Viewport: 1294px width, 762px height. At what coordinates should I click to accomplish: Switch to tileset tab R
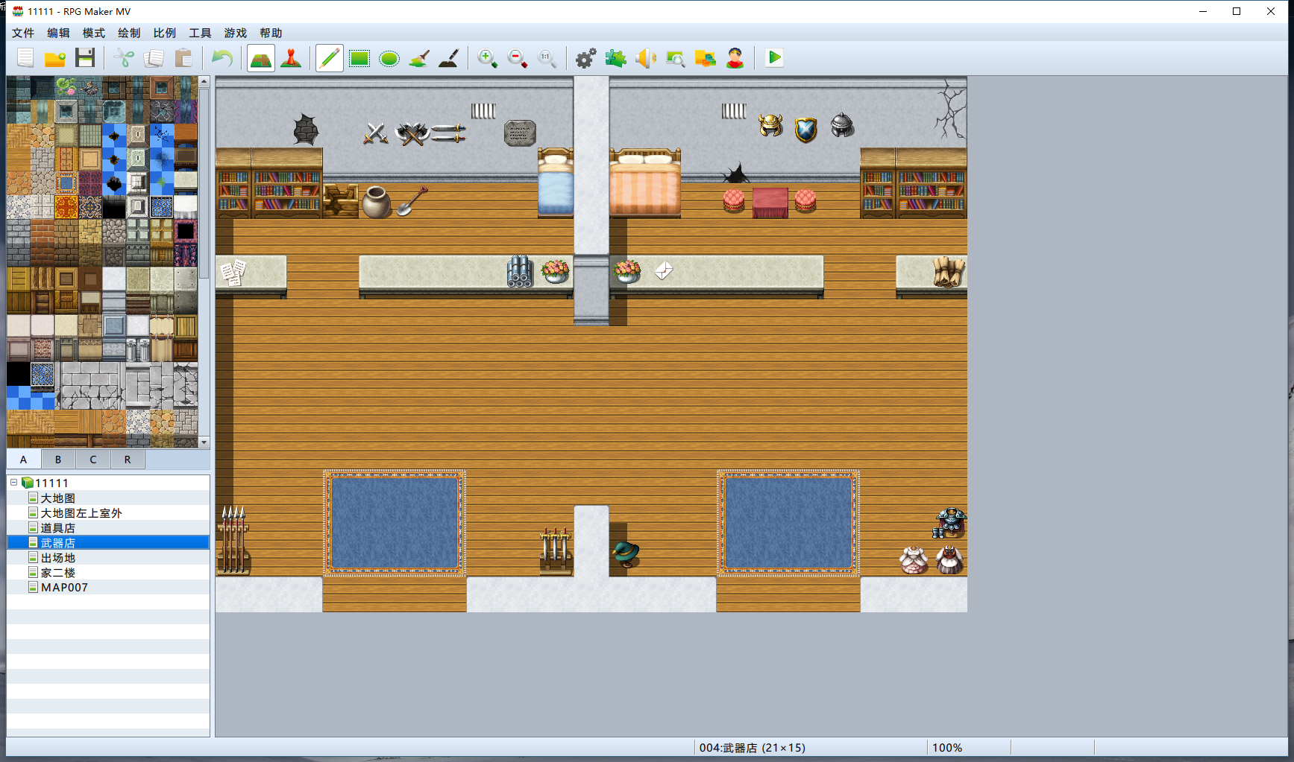coord(128,460)
